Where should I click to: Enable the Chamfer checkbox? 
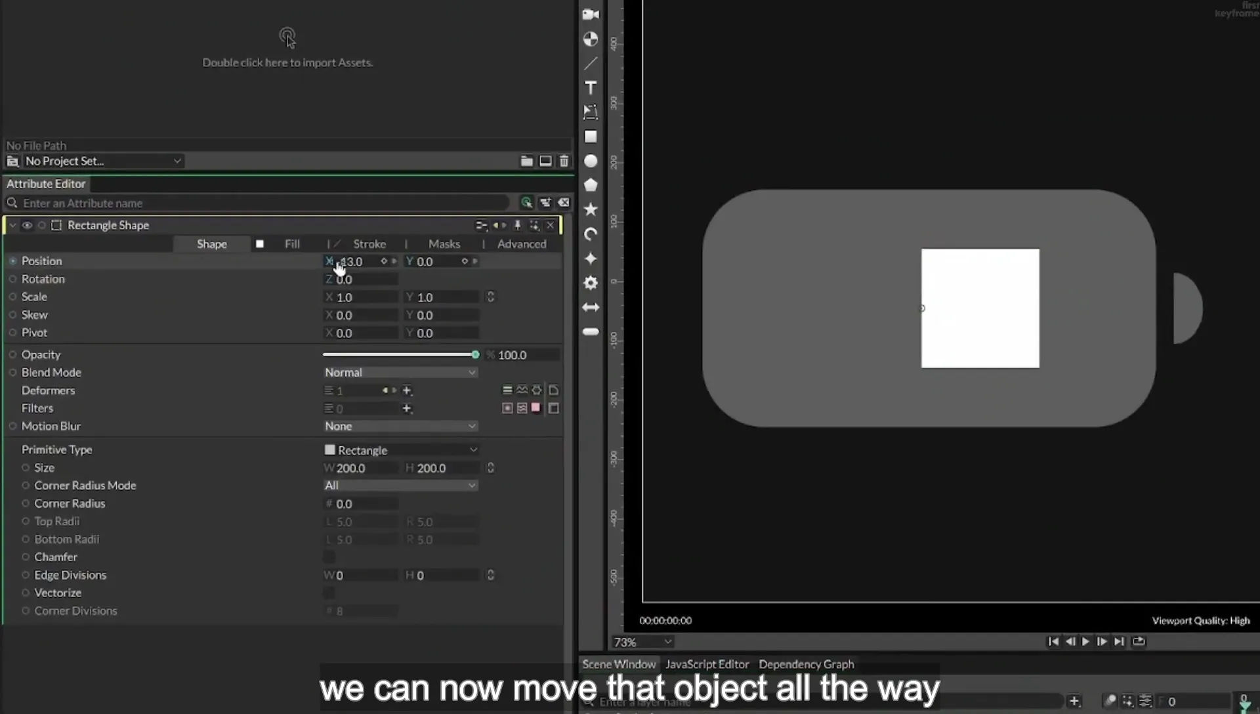tap(329, 557)
